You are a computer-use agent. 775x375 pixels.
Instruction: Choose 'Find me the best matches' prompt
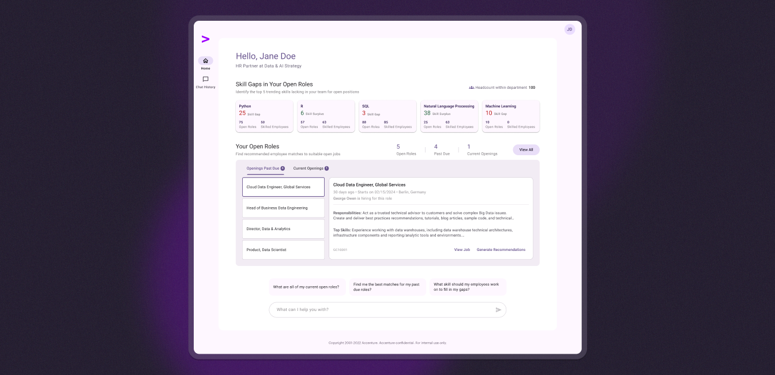coord(387,287)
